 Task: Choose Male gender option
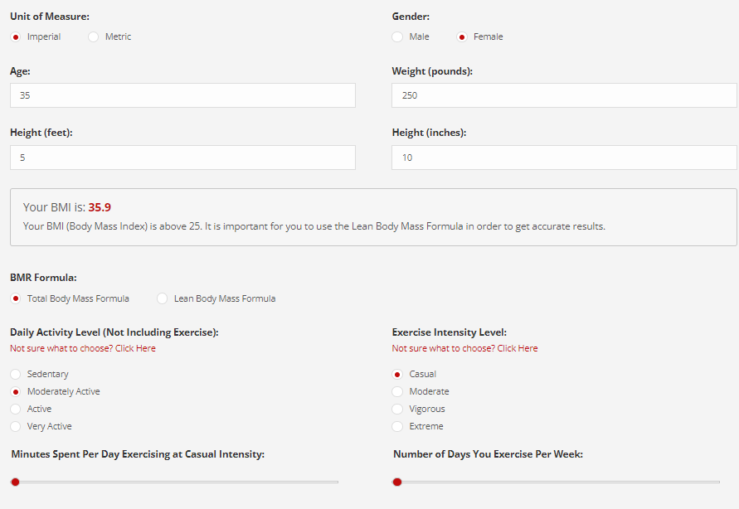coord(397,36)
